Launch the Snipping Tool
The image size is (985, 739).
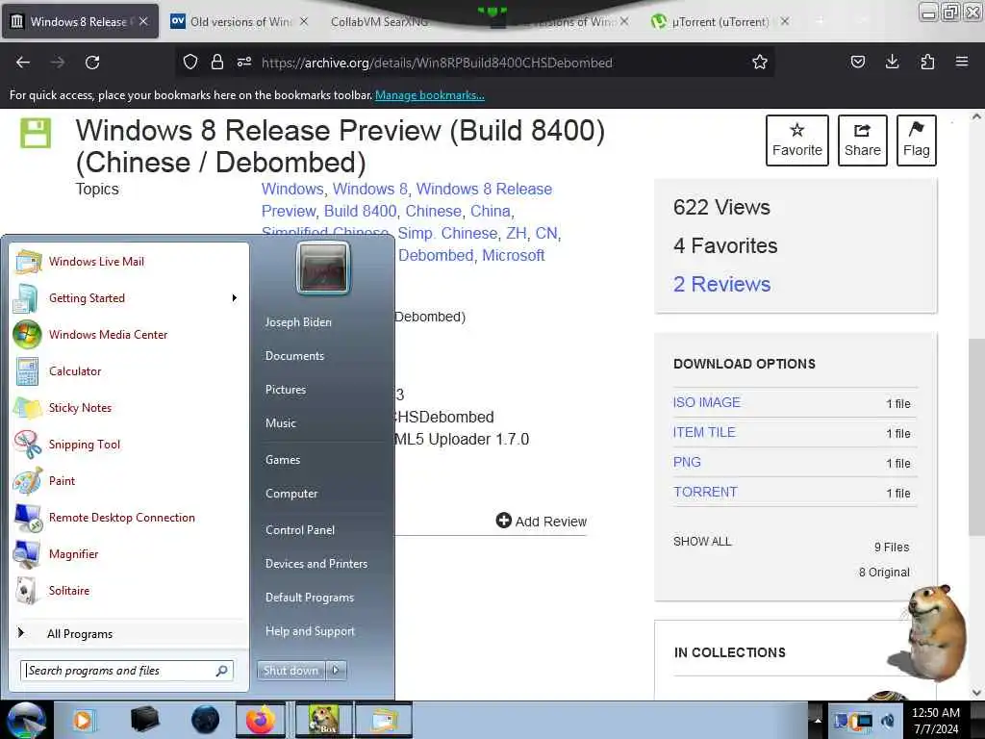click(x=85, y=445)
